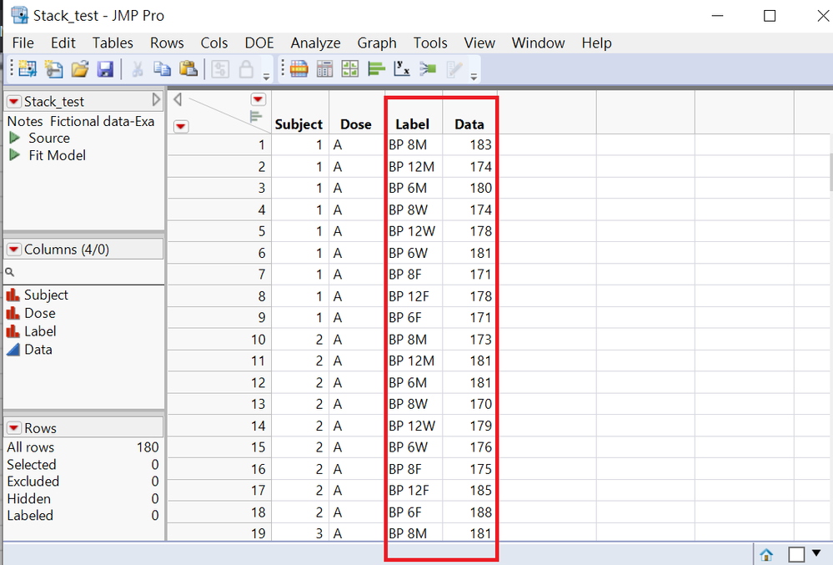Click the All rows count in Rows panel
Viewport: 833px width, 565px height.
(148, 447)
